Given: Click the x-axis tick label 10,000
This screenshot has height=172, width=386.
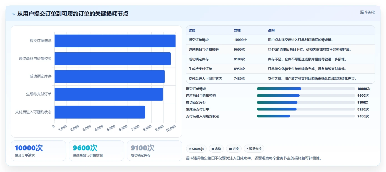Looking at the screenshot, I should tap(171, 128).
